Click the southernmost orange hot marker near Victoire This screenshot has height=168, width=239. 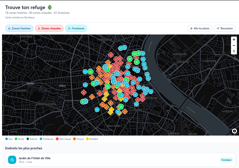[125, 112]
